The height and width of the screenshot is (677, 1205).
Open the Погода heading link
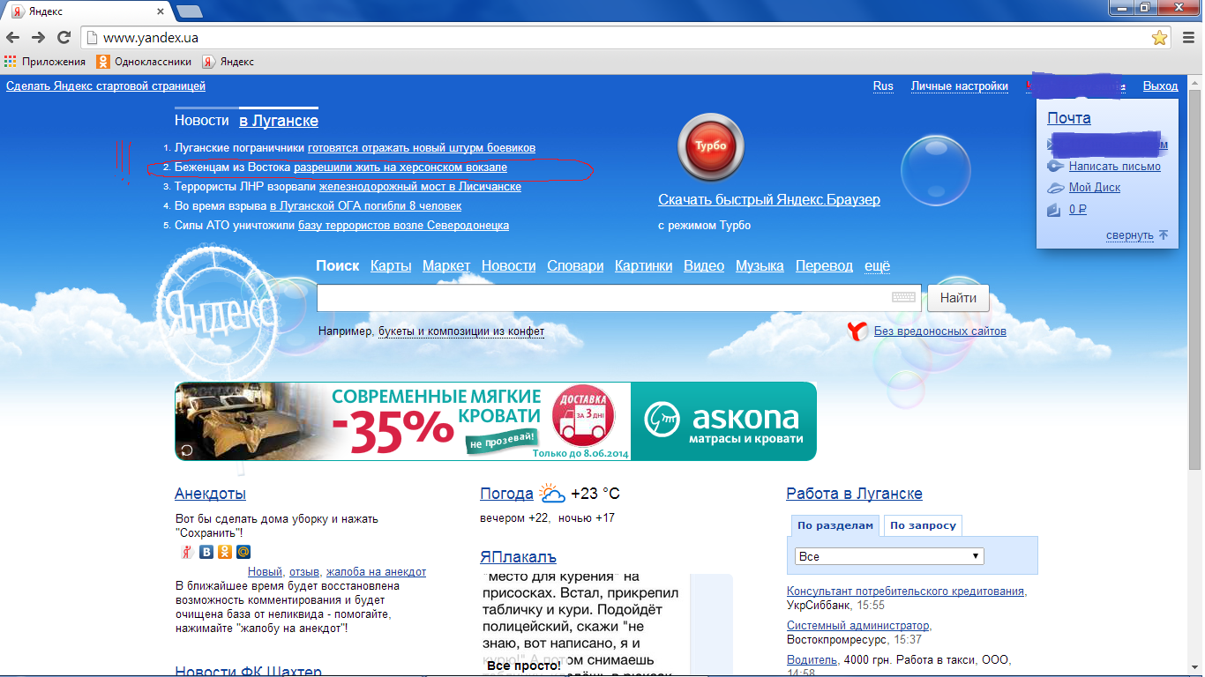[506, 494]
